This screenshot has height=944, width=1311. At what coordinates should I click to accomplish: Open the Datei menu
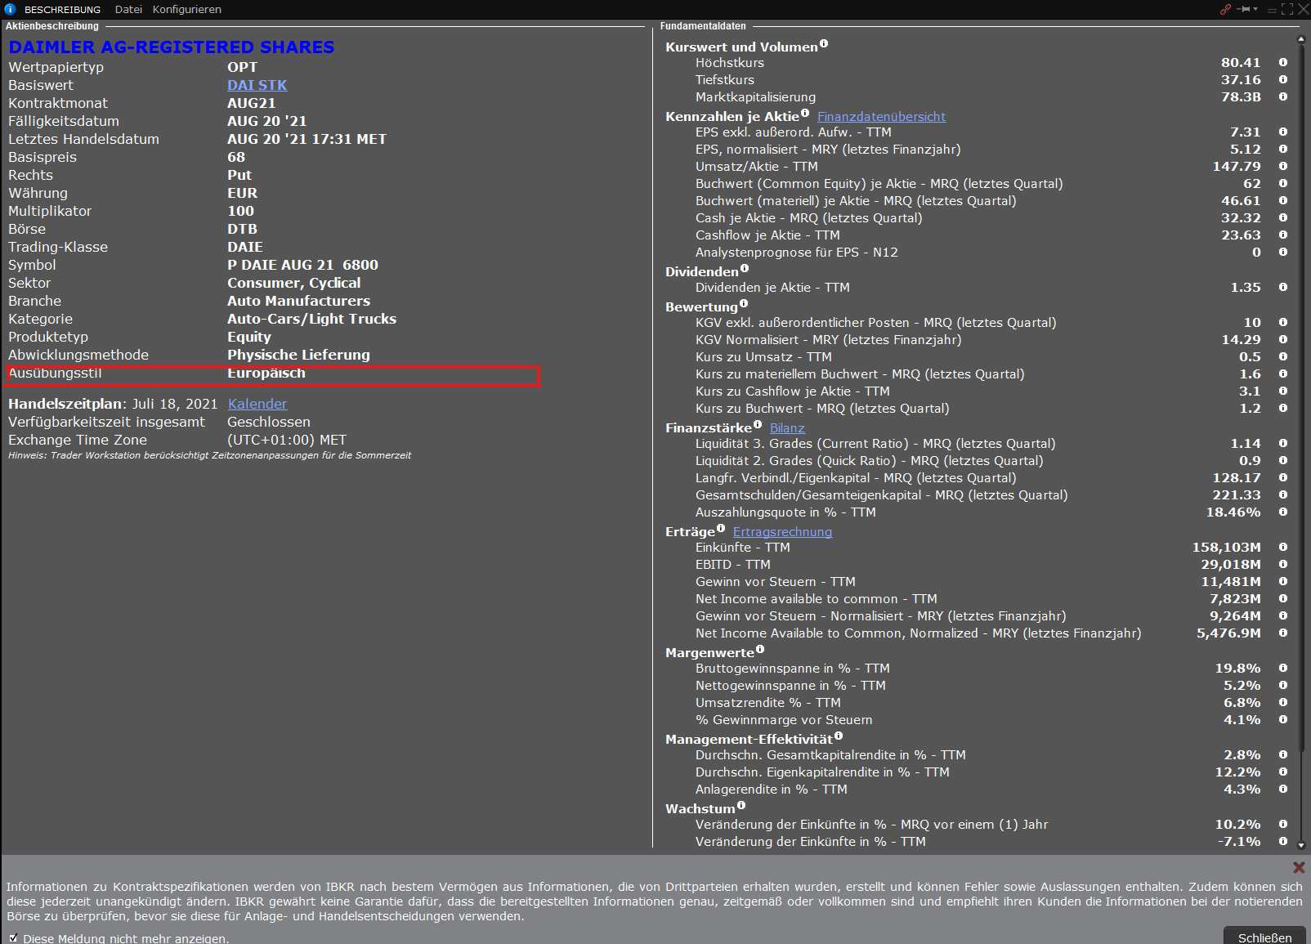[128, 9]
